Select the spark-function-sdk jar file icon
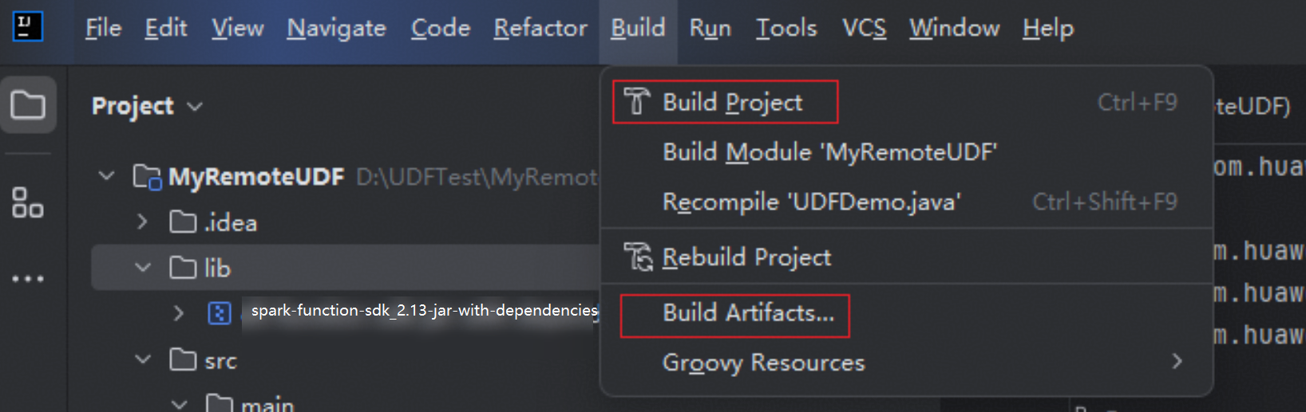 tap(220, 312)
